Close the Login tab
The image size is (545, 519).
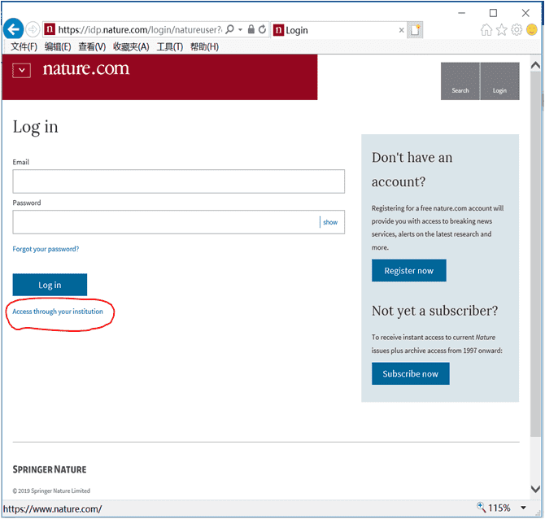pyautogui.click(x=401, y=30)
